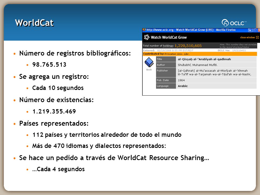Click '…Cada 4 segundos' sub-bullet

(x=58, y=169)
